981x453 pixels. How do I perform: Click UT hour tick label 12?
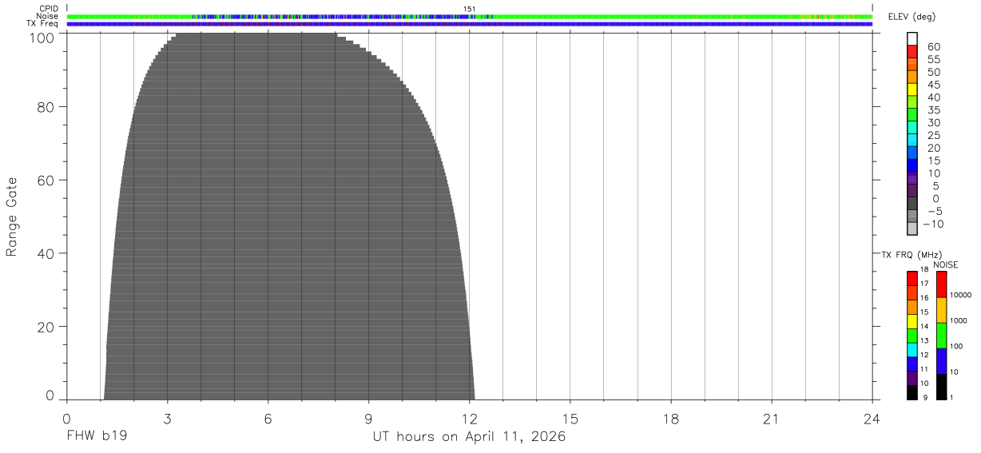470,419
